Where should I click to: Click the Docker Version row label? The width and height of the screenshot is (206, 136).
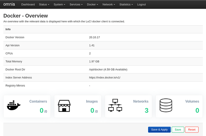pyautogui.click(x=15, y=37)
